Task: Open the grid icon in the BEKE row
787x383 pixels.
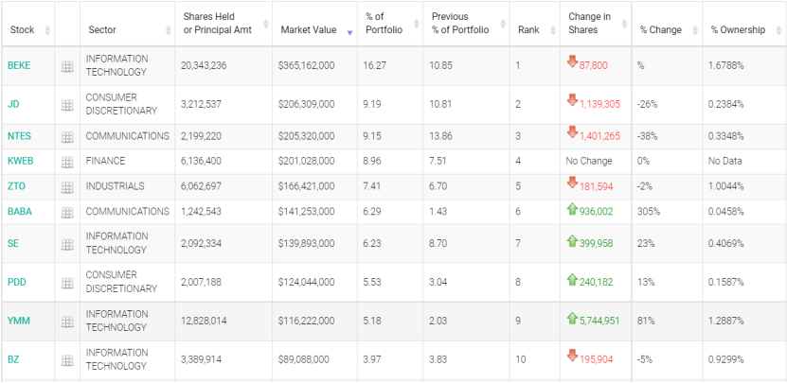Action: pyautogui.click(x=67, y=66)
